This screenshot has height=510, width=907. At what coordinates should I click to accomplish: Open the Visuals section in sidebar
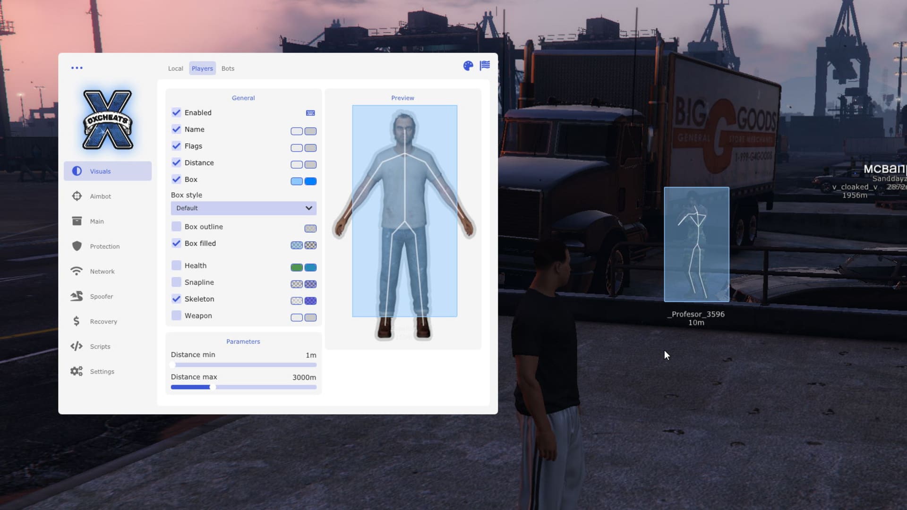click(108, 171)
